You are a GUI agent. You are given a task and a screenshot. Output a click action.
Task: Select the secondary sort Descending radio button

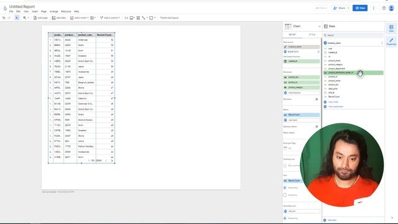(x=285, y=218)
